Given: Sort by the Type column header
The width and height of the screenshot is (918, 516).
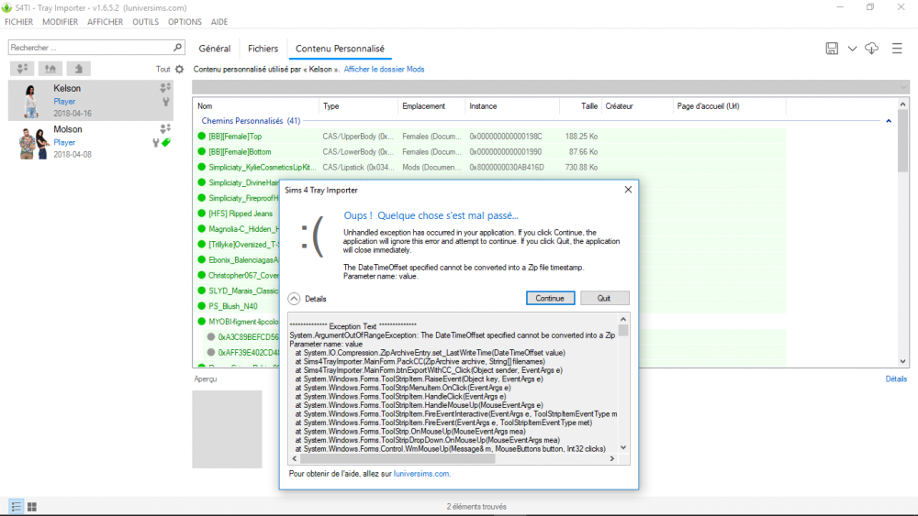Looking at the screenshot, I should [358, 105].
